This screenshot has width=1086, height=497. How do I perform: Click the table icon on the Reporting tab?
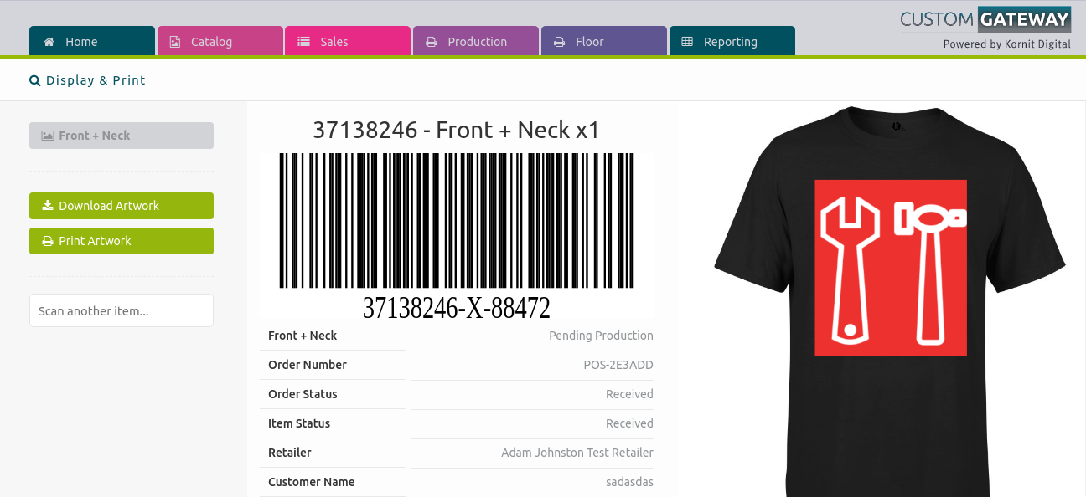click(687, 42)
